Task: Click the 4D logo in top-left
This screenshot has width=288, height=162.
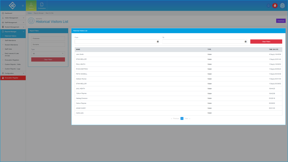Action: click(x=12, y=5)
